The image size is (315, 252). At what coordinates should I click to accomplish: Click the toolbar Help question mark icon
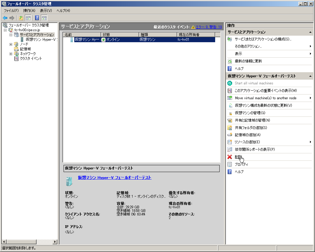pyautogui.click(x=37, y=18)
